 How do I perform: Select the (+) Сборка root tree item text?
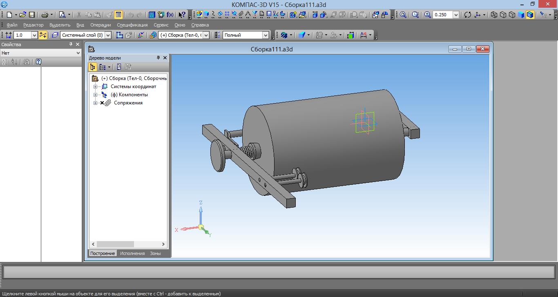point(134,78)
